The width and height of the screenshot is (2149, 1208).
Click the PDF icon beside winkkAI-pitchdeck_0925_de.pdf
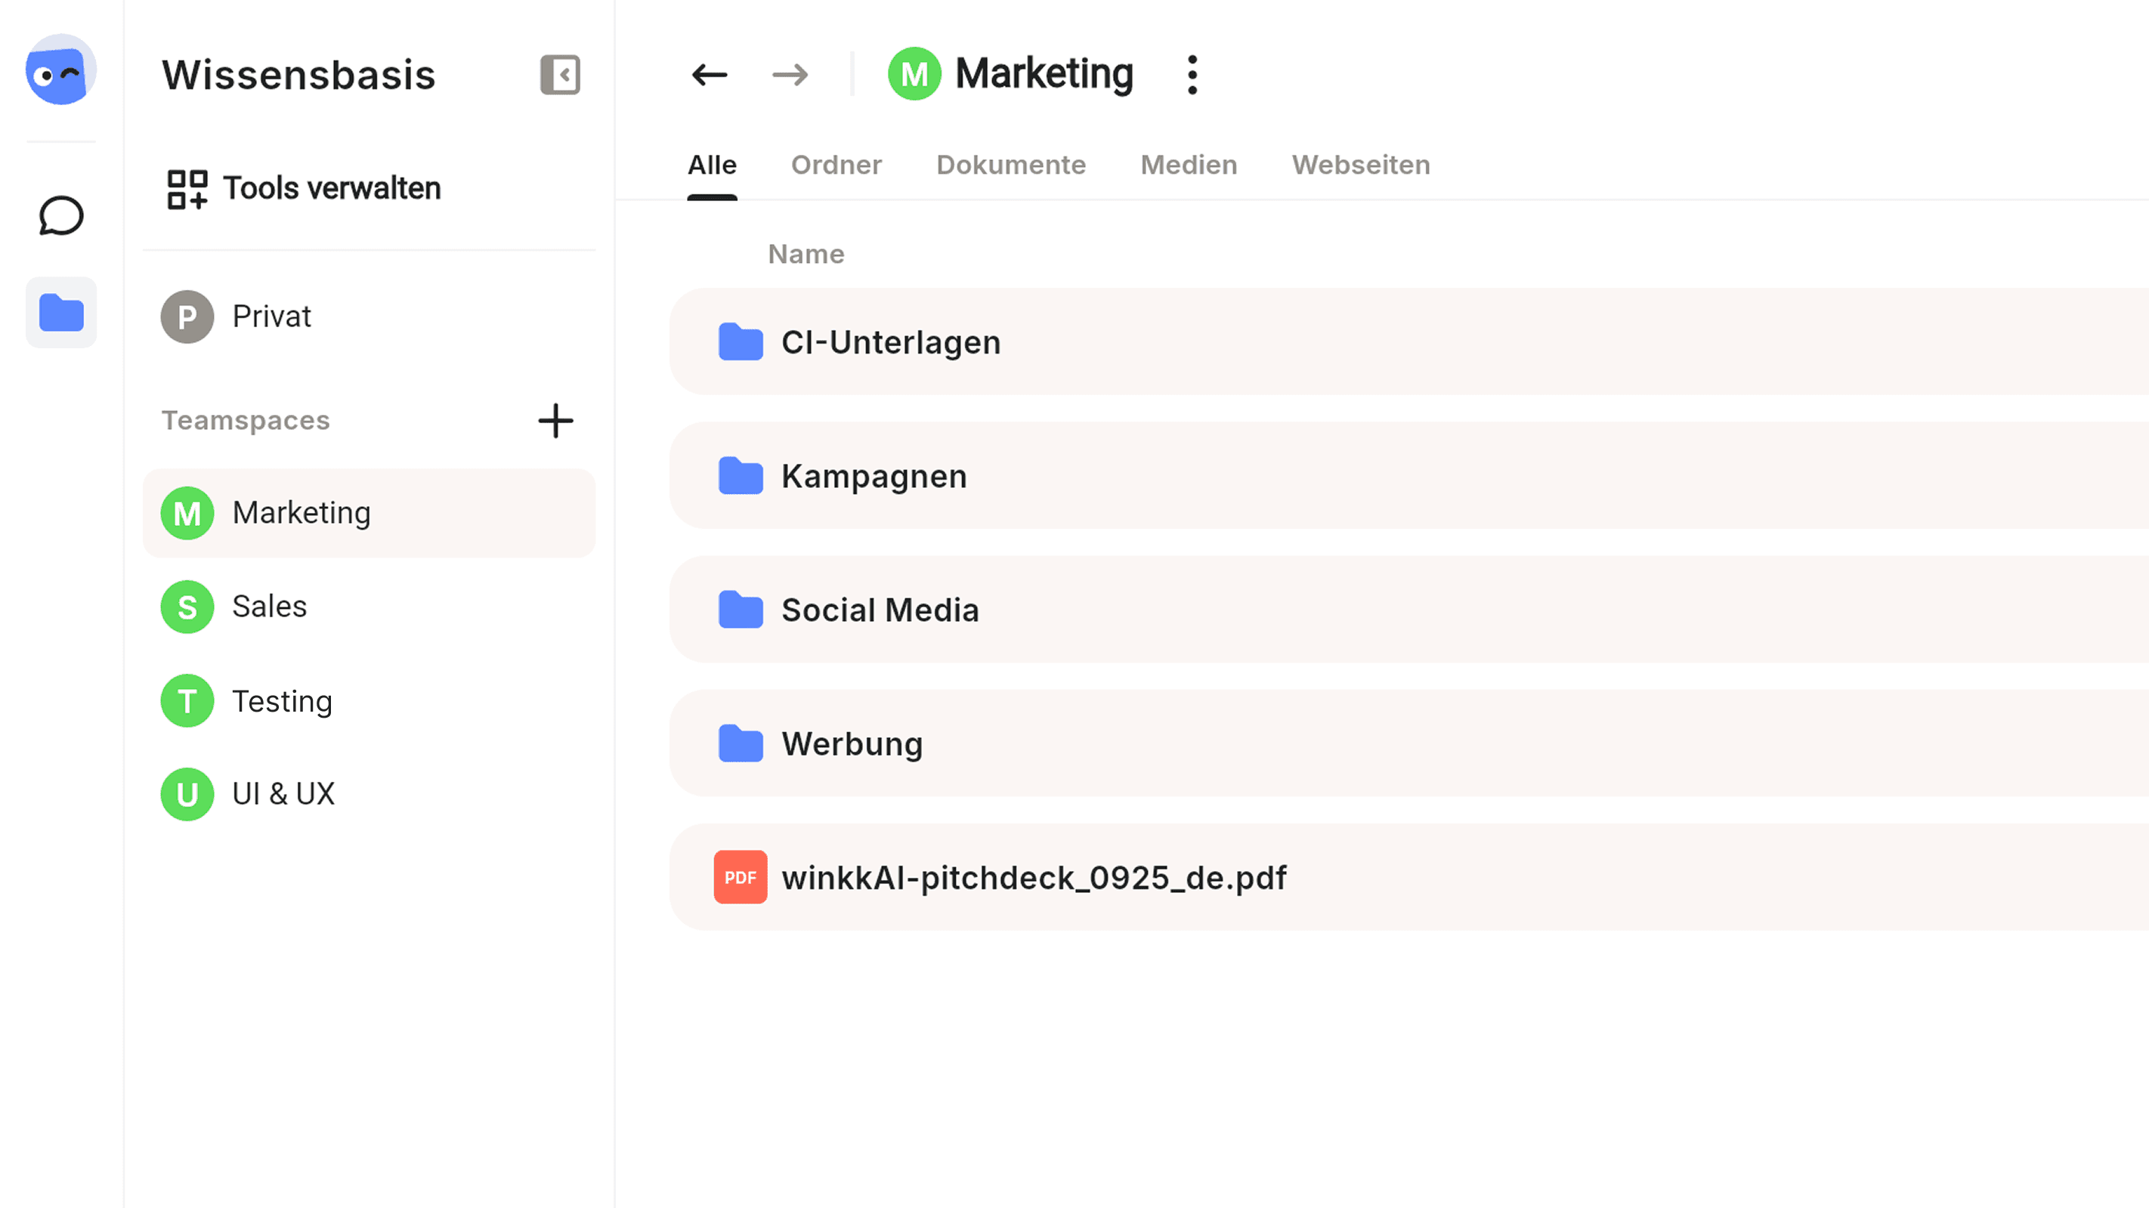[739, 877]
